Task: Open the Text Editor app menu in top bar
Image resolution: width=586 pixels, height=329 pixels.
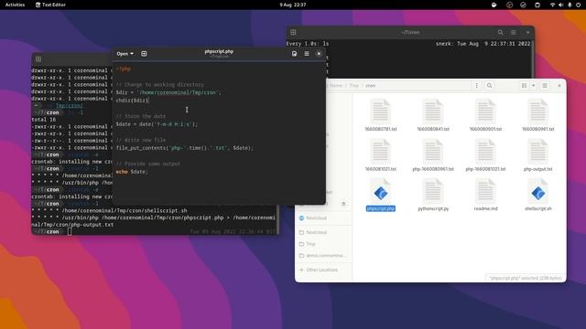Action: point(50,5)
